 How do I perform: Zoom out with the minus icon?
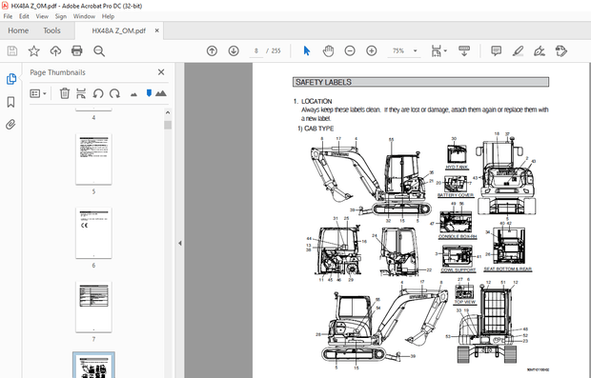350,50
